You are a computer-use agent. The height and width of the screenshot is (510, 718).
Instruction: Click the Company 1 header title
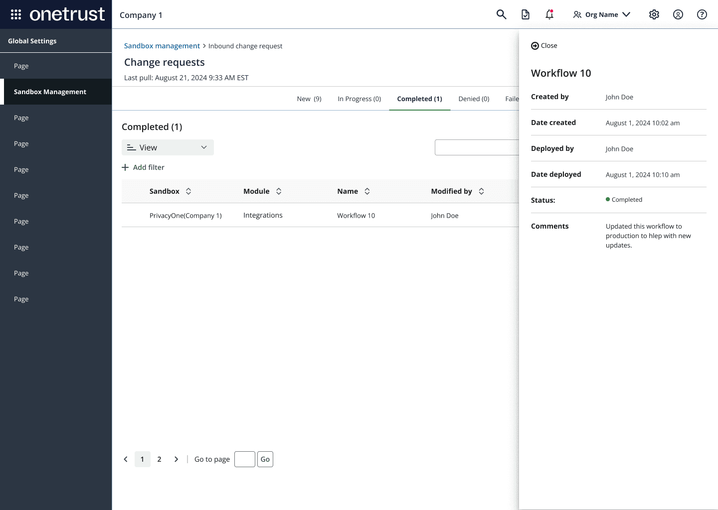tap(141, 15)
